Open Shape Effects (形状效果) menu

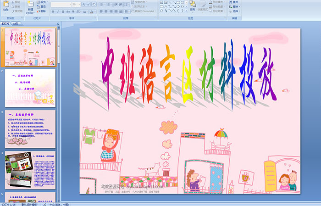pyautogui.click(x=217, y=11)
